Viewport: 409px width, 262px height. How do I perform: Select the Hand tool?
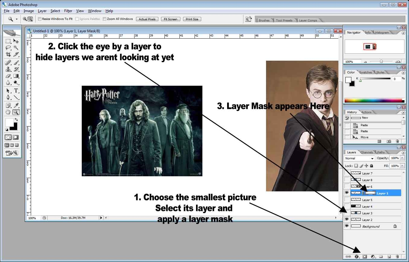pyautogui.click(x=8, y=112)
